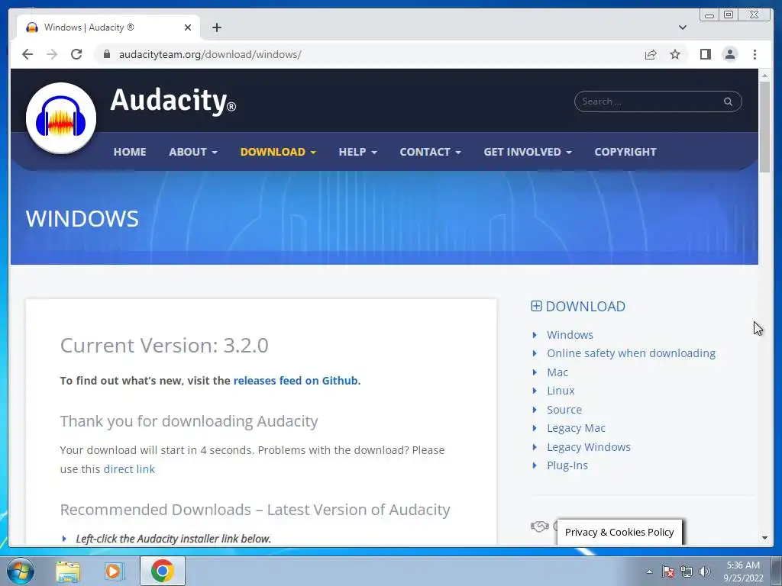782x586 pixels.
Task: Expand the HELP menu
Action: [357, 152]
